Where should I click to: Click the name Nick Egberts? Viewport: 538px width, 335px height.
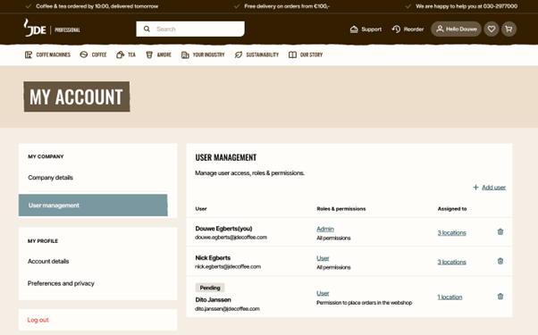click(213, 258)
